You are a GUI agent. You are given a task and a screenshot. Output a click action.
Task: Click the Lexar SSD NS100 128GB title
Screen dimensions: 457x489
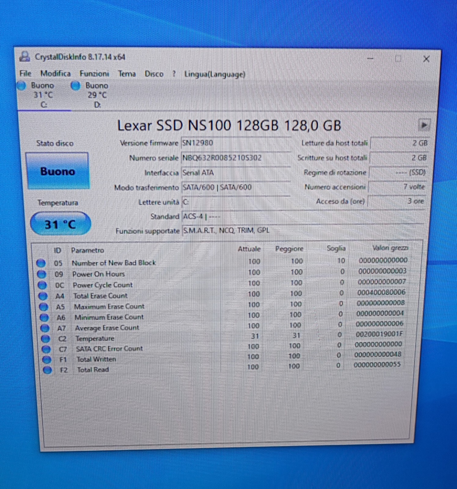[229, 125]
